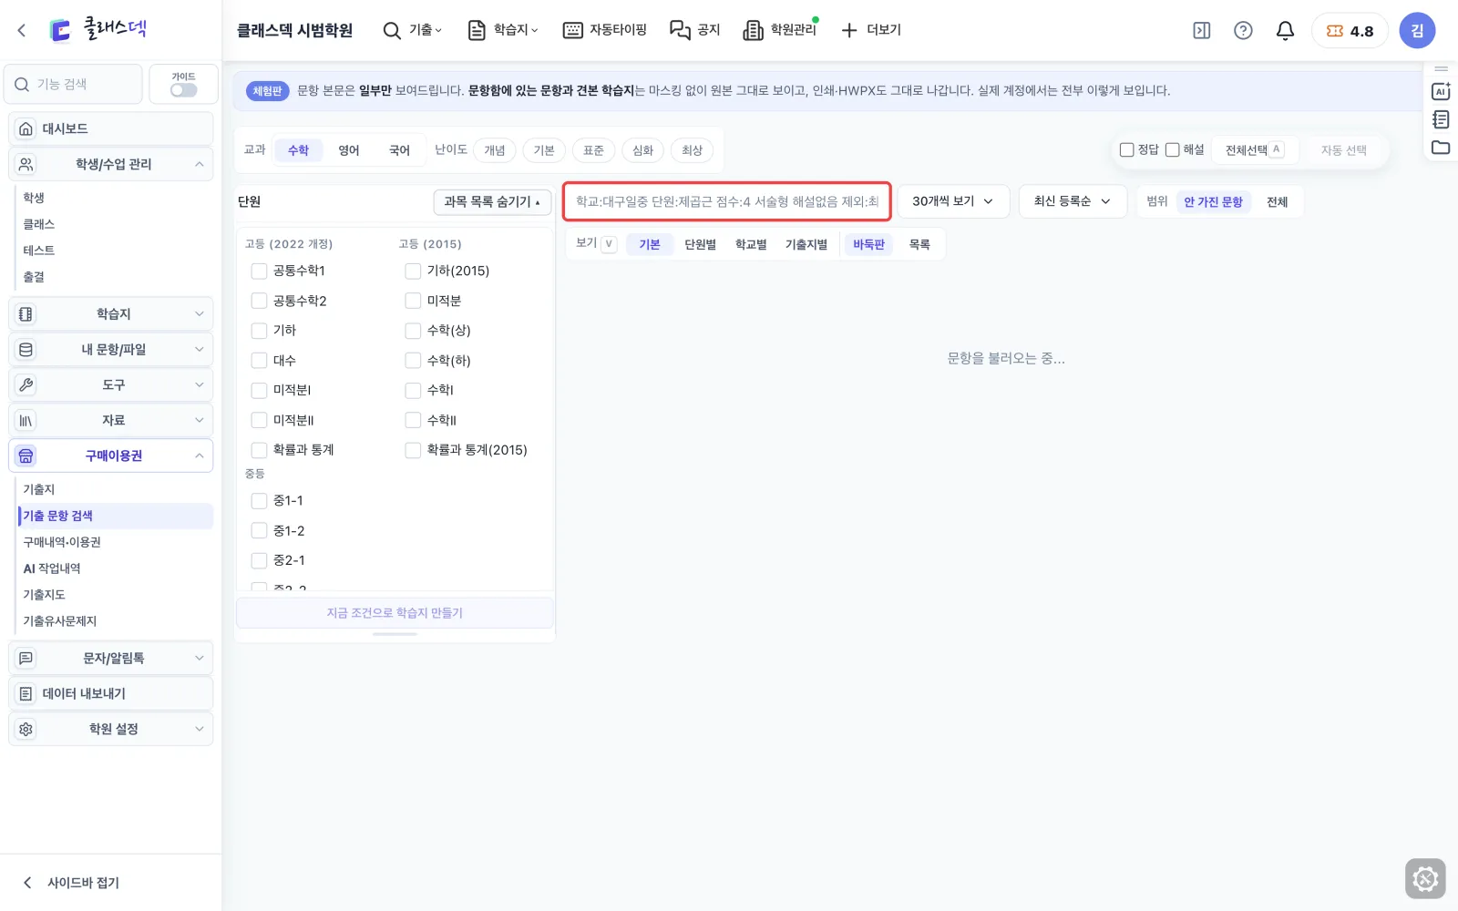The image size is (1458, 911).
Task: Expand the 학원 설정 sidebar section
Action: coord(111,729)
